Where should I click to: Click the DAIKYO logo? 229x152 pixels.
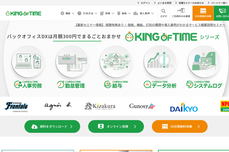click(x=184, y=107)
